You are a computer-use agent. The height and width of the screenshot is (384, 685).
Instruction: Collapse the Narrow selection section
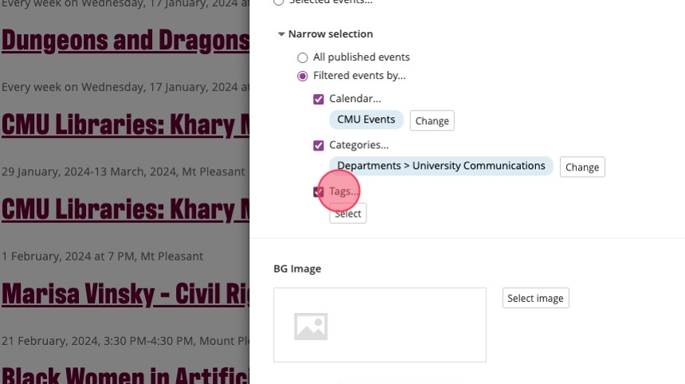pyautogui.click(x=281, y=34)
